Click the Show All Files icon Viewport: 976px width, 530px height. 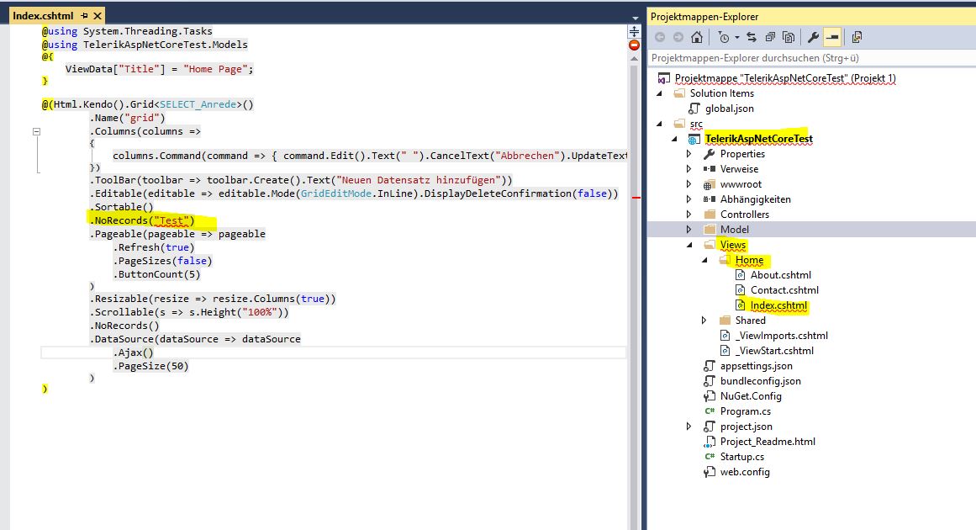pyautogui.click(x=789, y=37)
